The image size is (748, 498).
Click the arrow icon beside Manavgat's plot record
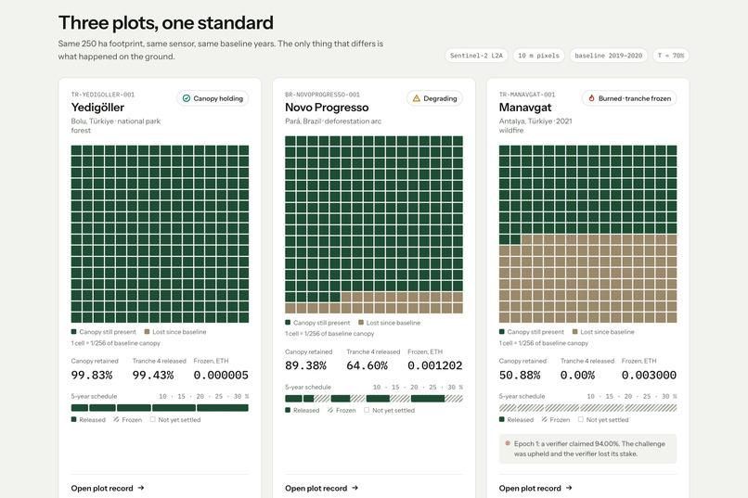pyautogui.click(x=569, y=488)
